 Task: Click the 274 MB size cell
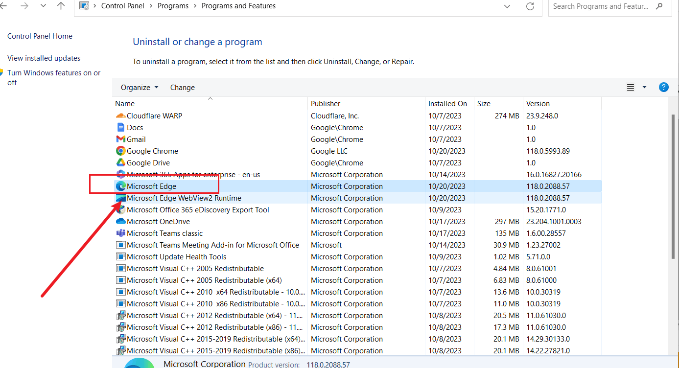click(507, 116)
